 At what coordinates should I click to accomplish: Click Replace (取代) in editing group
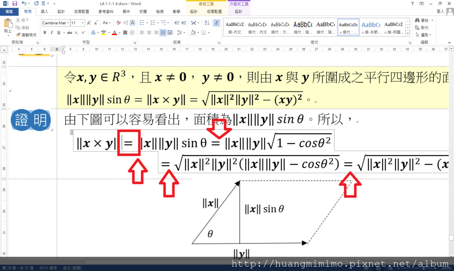[422, 28]
